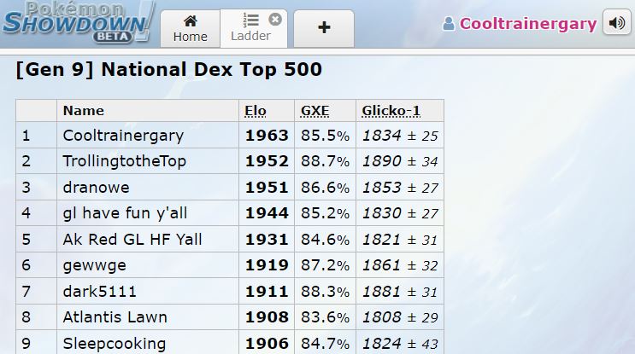635x354 pixels.
Task: Click the Glicko-1 value 1834 ± 25
Action: click(x=400, y=136)
